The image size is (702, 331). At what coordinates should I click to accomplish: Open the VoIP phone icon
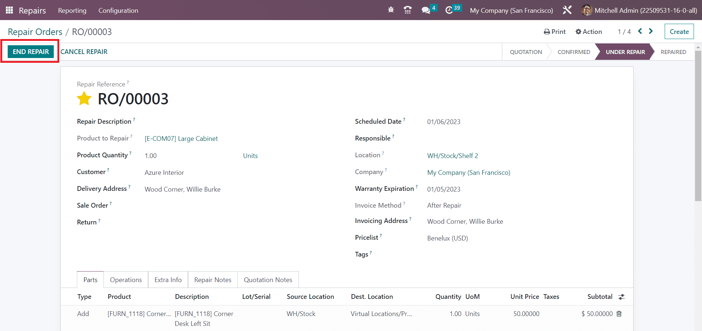click(x=408, y=10)
